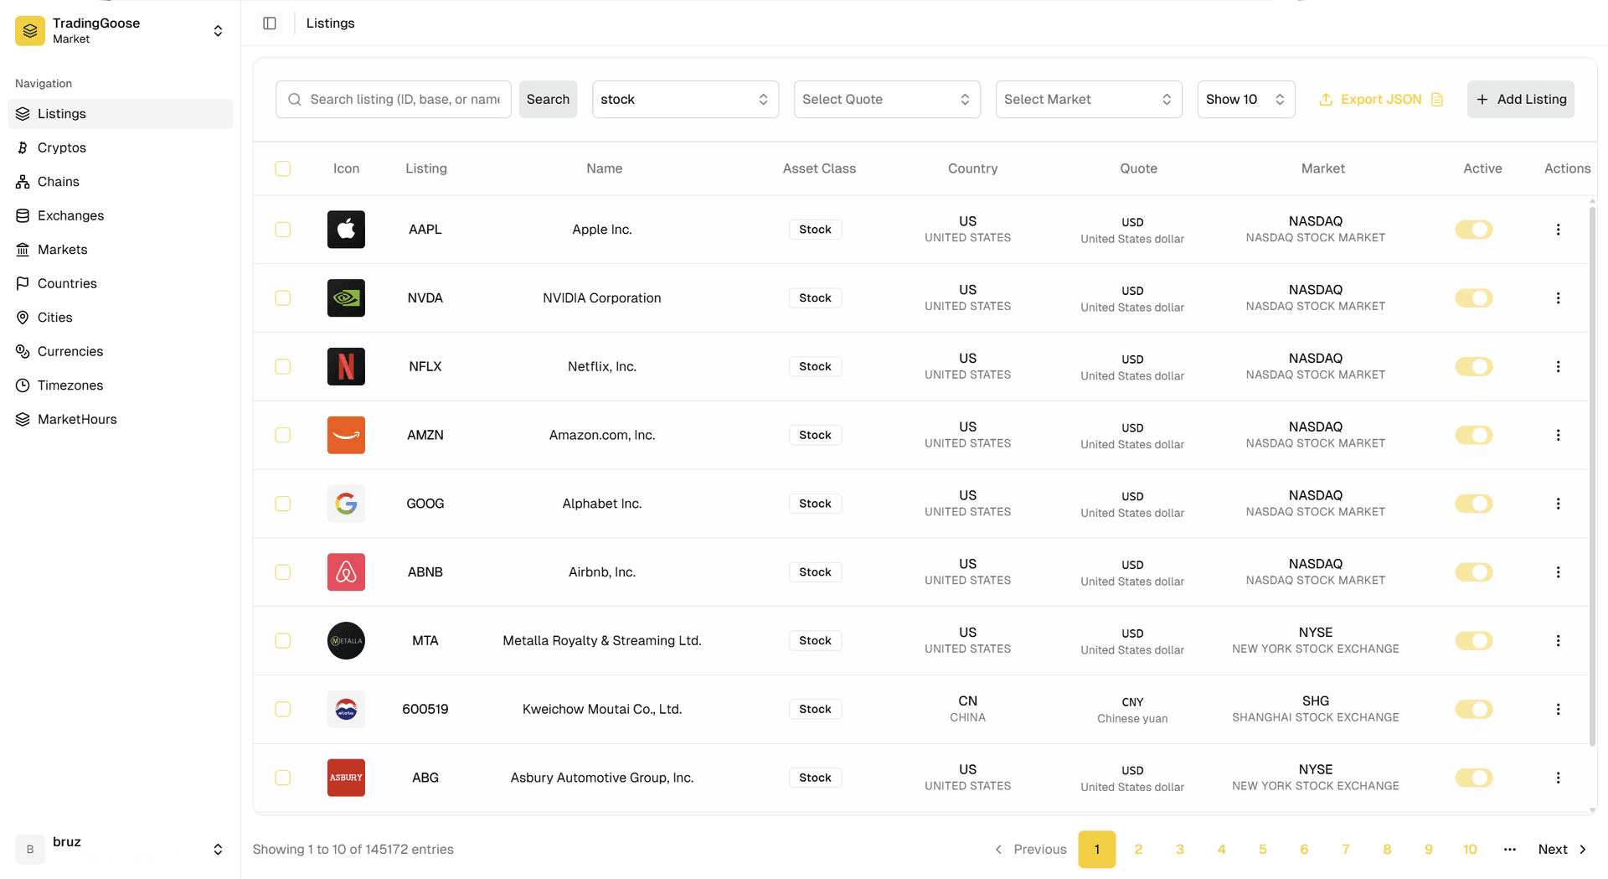
Task: Click the Amazon logo icon
Action: (x=346, y=435)
